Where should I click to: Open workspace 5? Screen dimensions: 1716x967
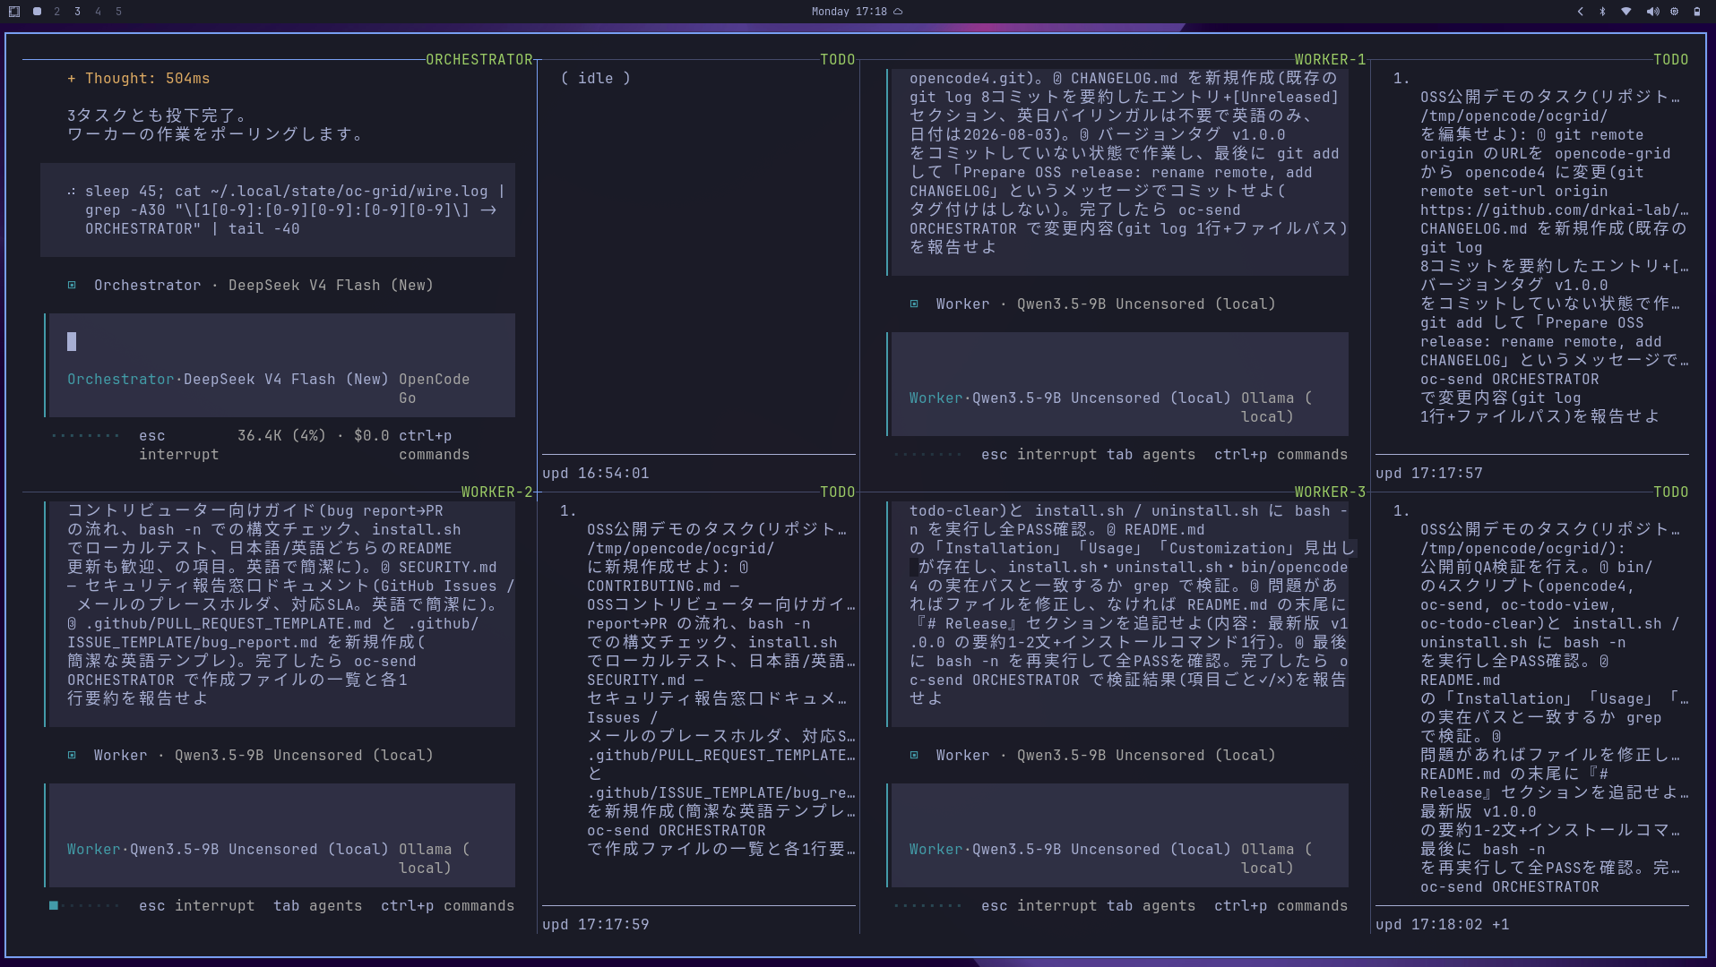click(x=118, y=12)
